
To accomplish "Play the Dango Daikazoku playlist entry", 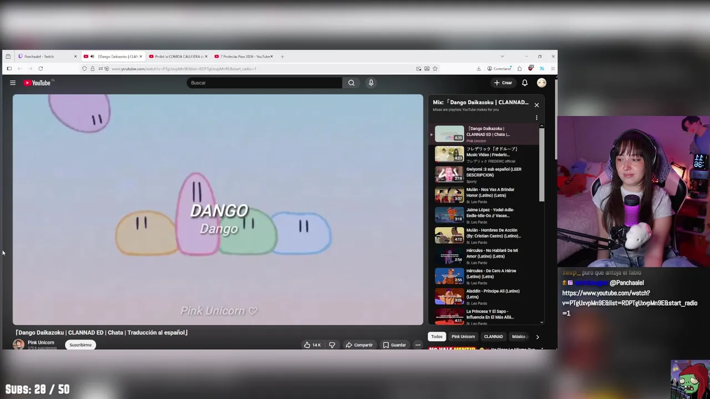I will (484, 134).
